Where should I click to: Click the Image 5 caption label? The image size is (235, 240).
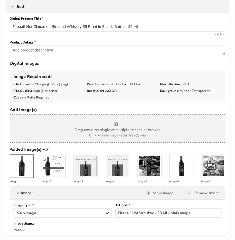coord(142,181)
